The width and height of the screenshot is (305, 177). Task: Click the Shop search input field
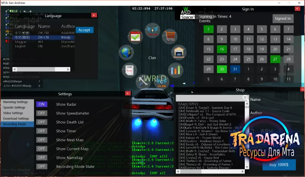(209, 98)
